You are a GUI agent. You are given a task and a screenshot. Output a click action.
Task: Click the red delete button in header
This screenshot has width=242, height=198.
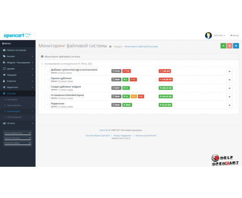(x=230, y=46)
